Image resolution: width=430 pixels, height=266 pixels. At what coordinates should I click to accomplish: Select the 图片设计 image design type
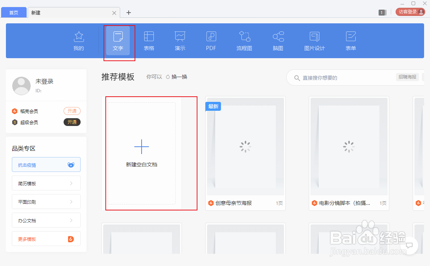(x=315, y=41)
